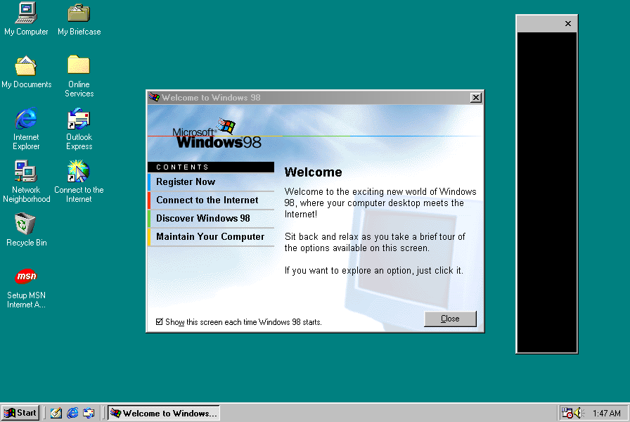Image resolution: width=630 pixels, height=422 pixels.
Task: Uncheck Show this screen each time Windows starts
Action: pos(160,321)
